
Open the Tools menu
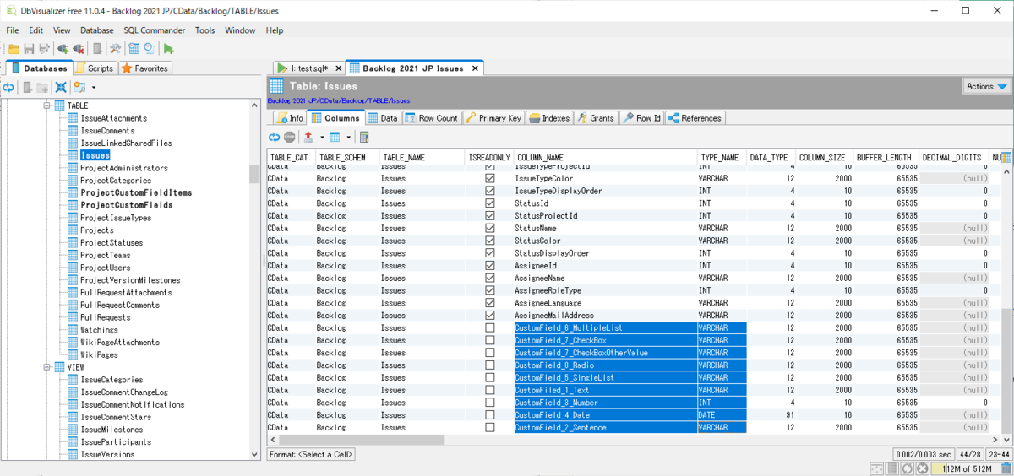(205, 30)
